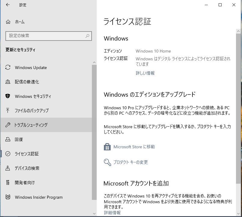
Task: Maximize the 設定 window
Action: pyautogui.click(x=220, y=5)
